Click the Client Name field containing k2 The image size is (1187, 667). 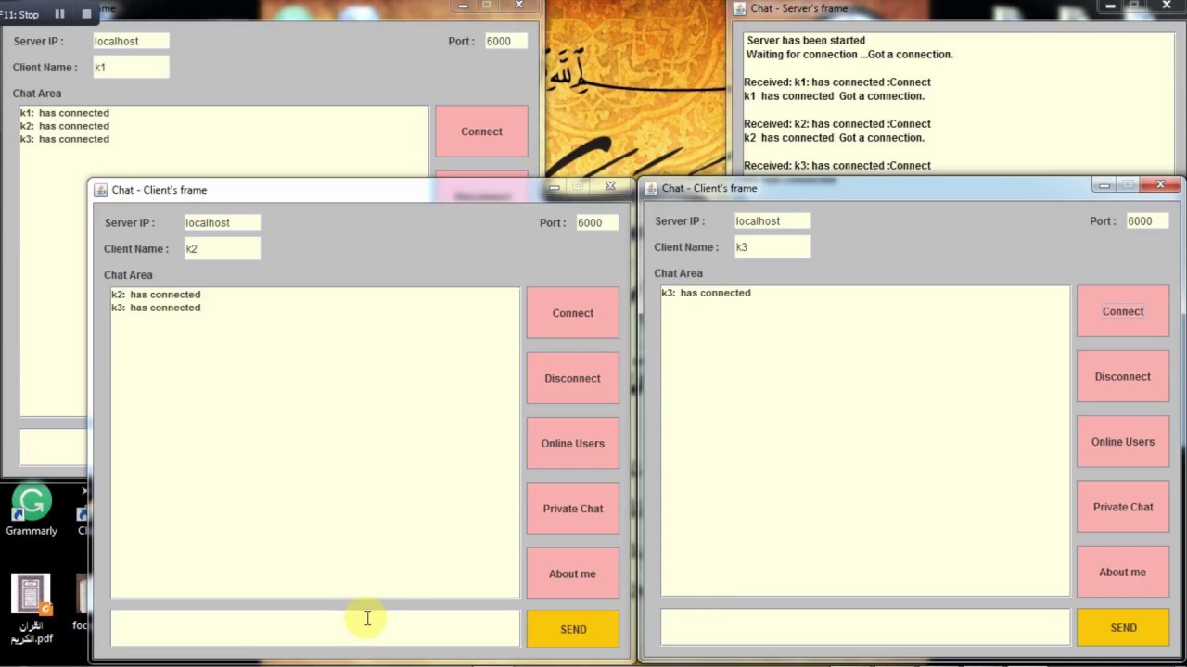(x=222, y=248)
